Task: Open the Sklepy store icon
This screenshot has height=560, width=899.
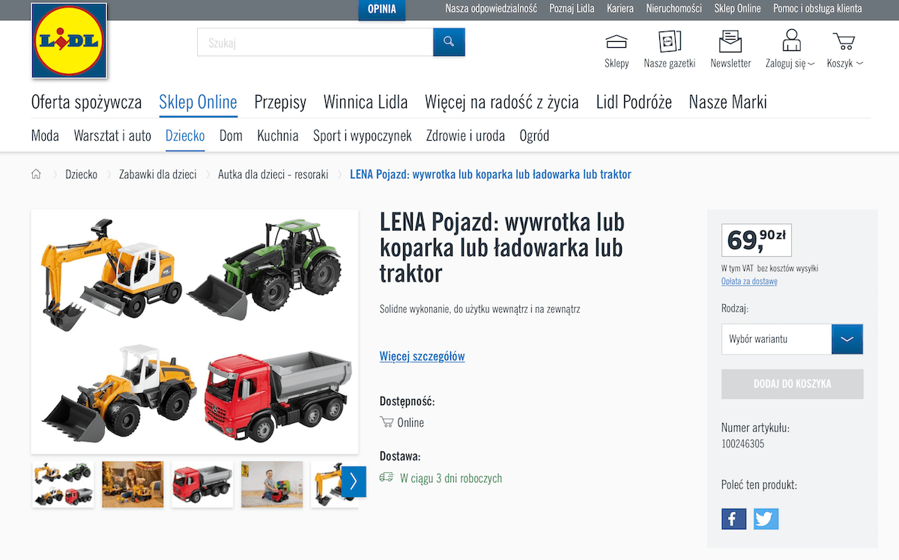Action: pos(617,42)
